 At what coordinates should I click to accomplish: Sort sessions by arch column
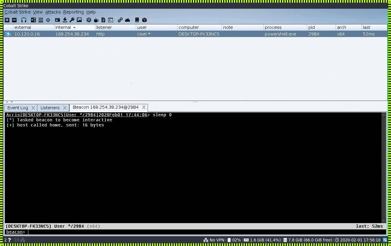point(349,27)
